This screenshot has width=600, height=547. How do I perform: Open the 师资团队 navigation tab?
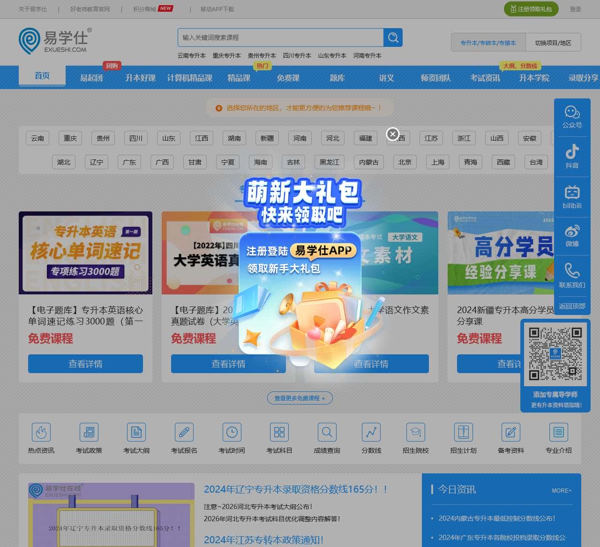tap(436, 78)
